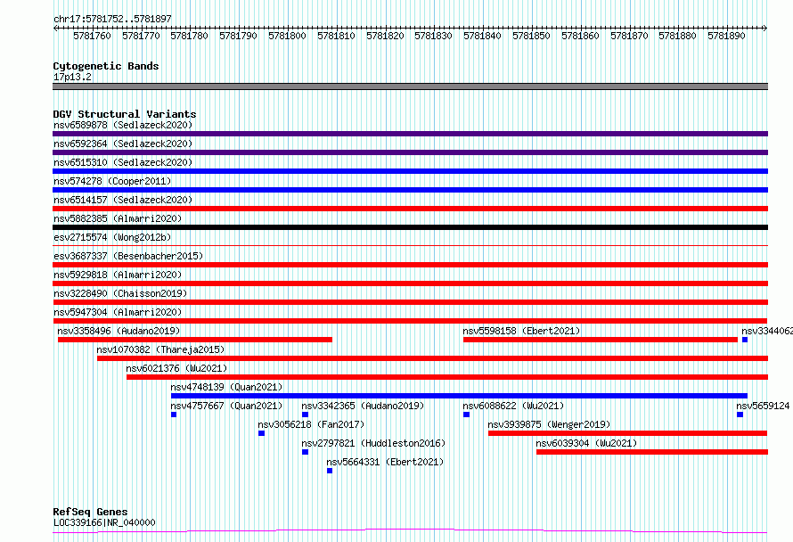
Task: Click the nsv6589878 (Sedlazeck2020) variant label
Action: pyautogui.click(x=123, y=125)
